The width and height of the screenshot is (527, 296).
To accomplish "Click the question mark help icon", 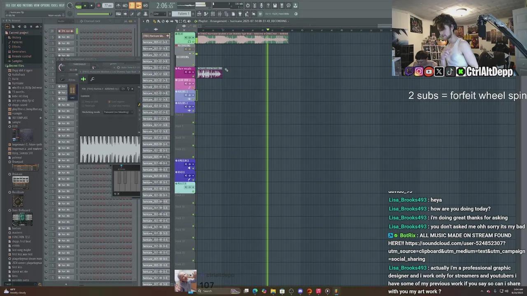I will click(x=268, y=5).
